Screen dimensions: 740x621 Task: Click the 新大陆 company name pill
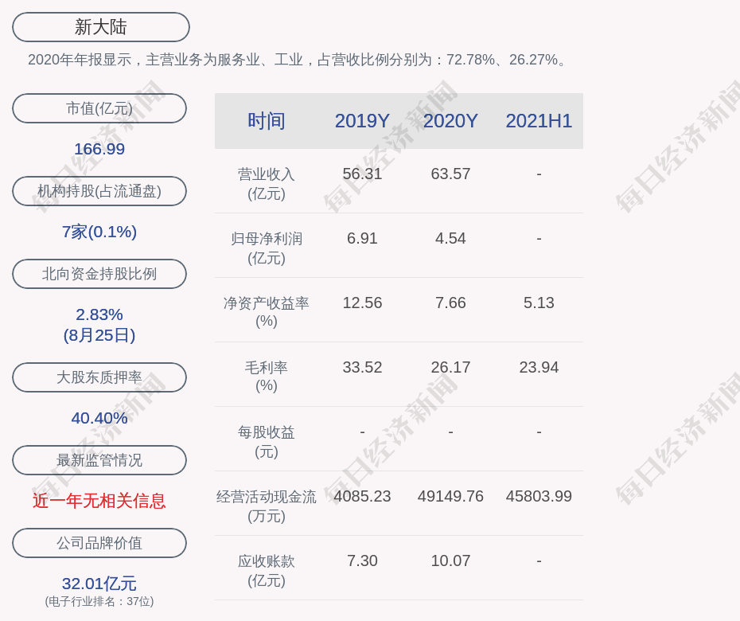pyautogui.click(x=100, y=27)
